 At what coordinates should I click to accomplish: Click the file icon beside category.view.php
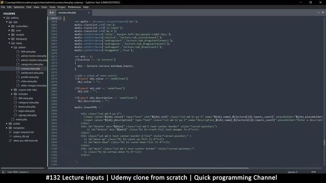click(15, 103)
